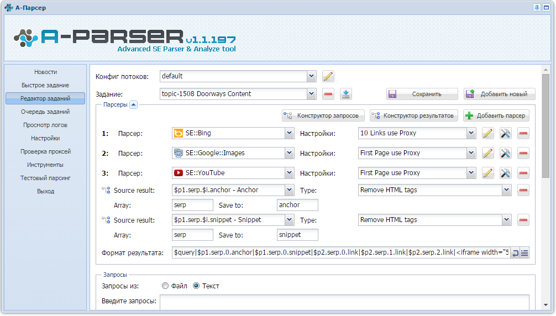This screenshot has height=316, width=556.
Task: Click the pin icon in the title bar
Action: pyautogui.click(x=537, y=7)
